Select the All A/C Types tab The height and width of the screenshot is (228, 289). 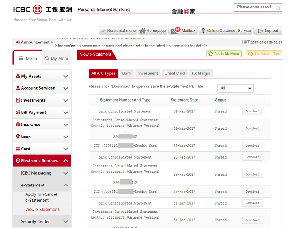(x=103, y=73)
